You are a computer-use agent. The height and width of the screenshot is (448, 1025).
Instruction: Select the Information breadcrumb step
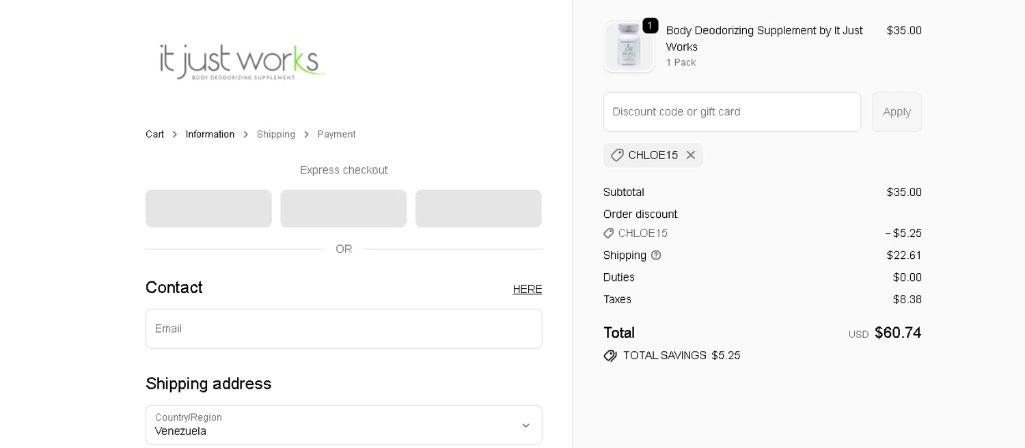tap(210, 135)
